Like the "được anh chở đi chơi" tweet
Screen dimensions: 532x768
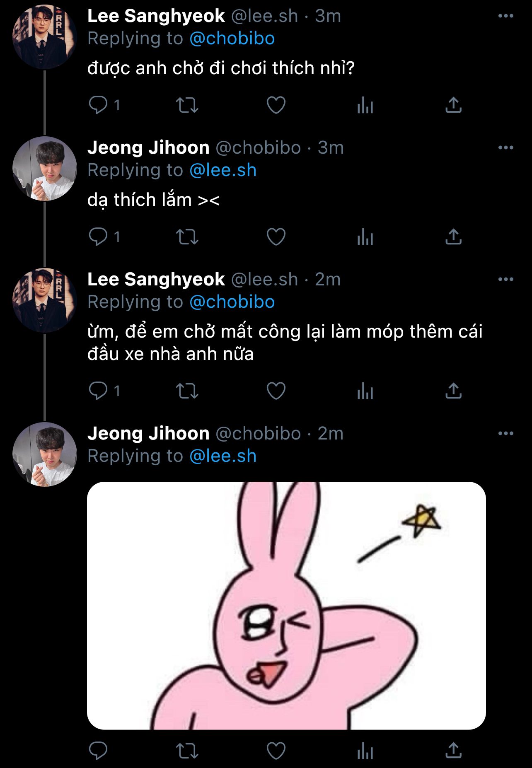point(276,105)
